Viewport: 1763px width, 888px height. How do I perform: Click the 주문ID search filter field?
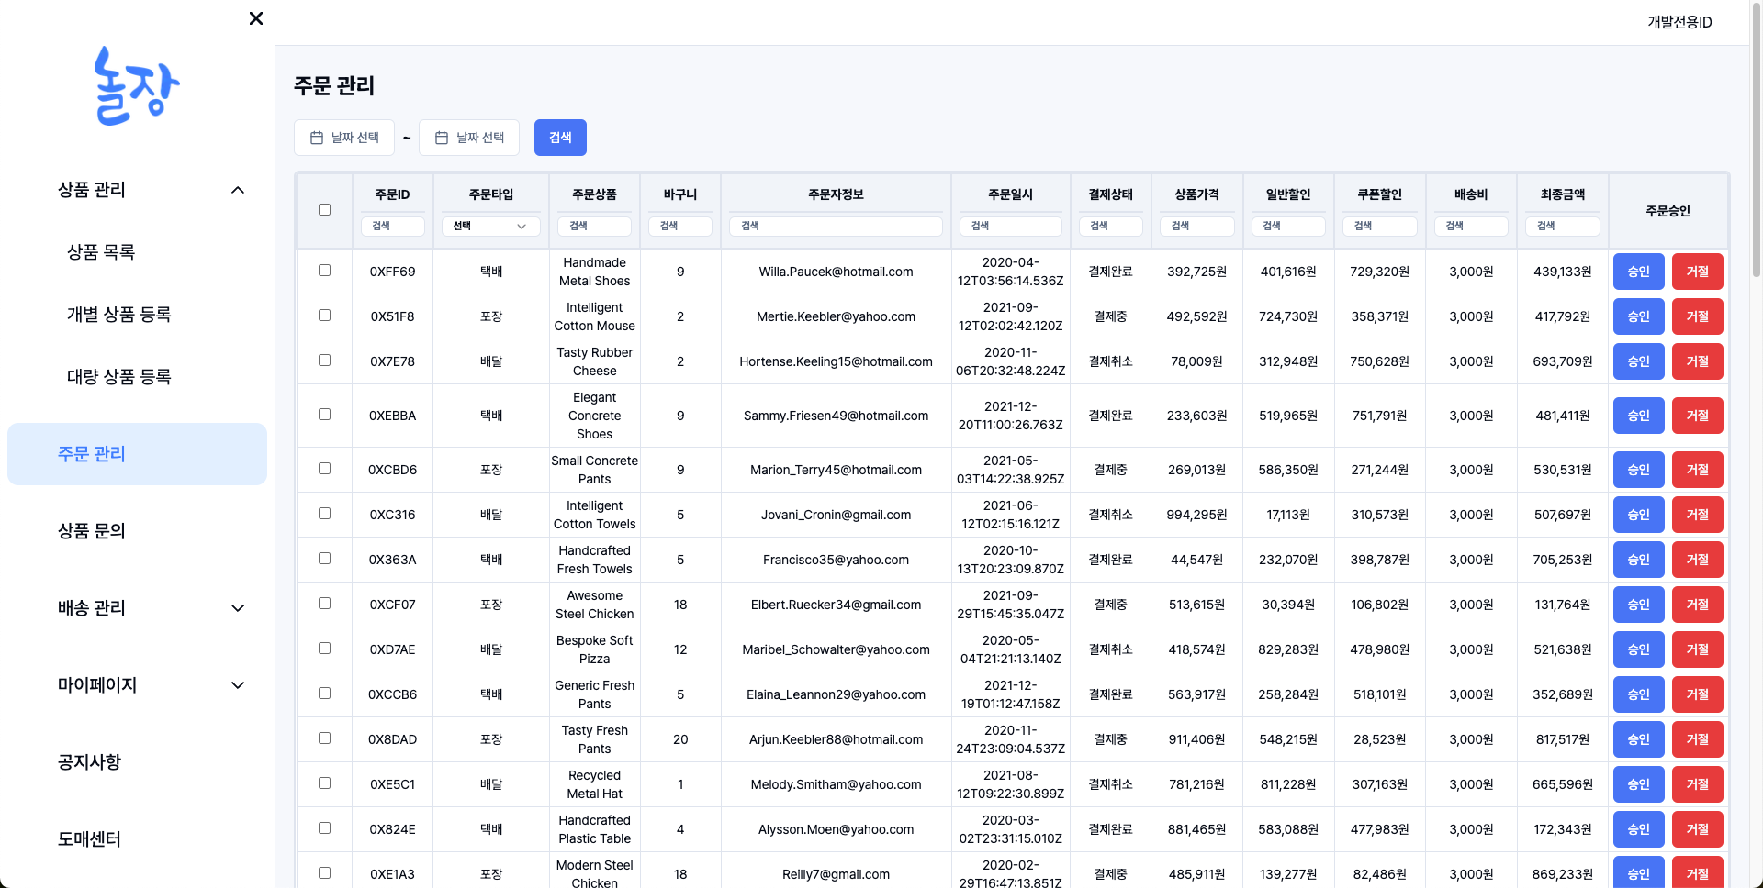[393, 226]
